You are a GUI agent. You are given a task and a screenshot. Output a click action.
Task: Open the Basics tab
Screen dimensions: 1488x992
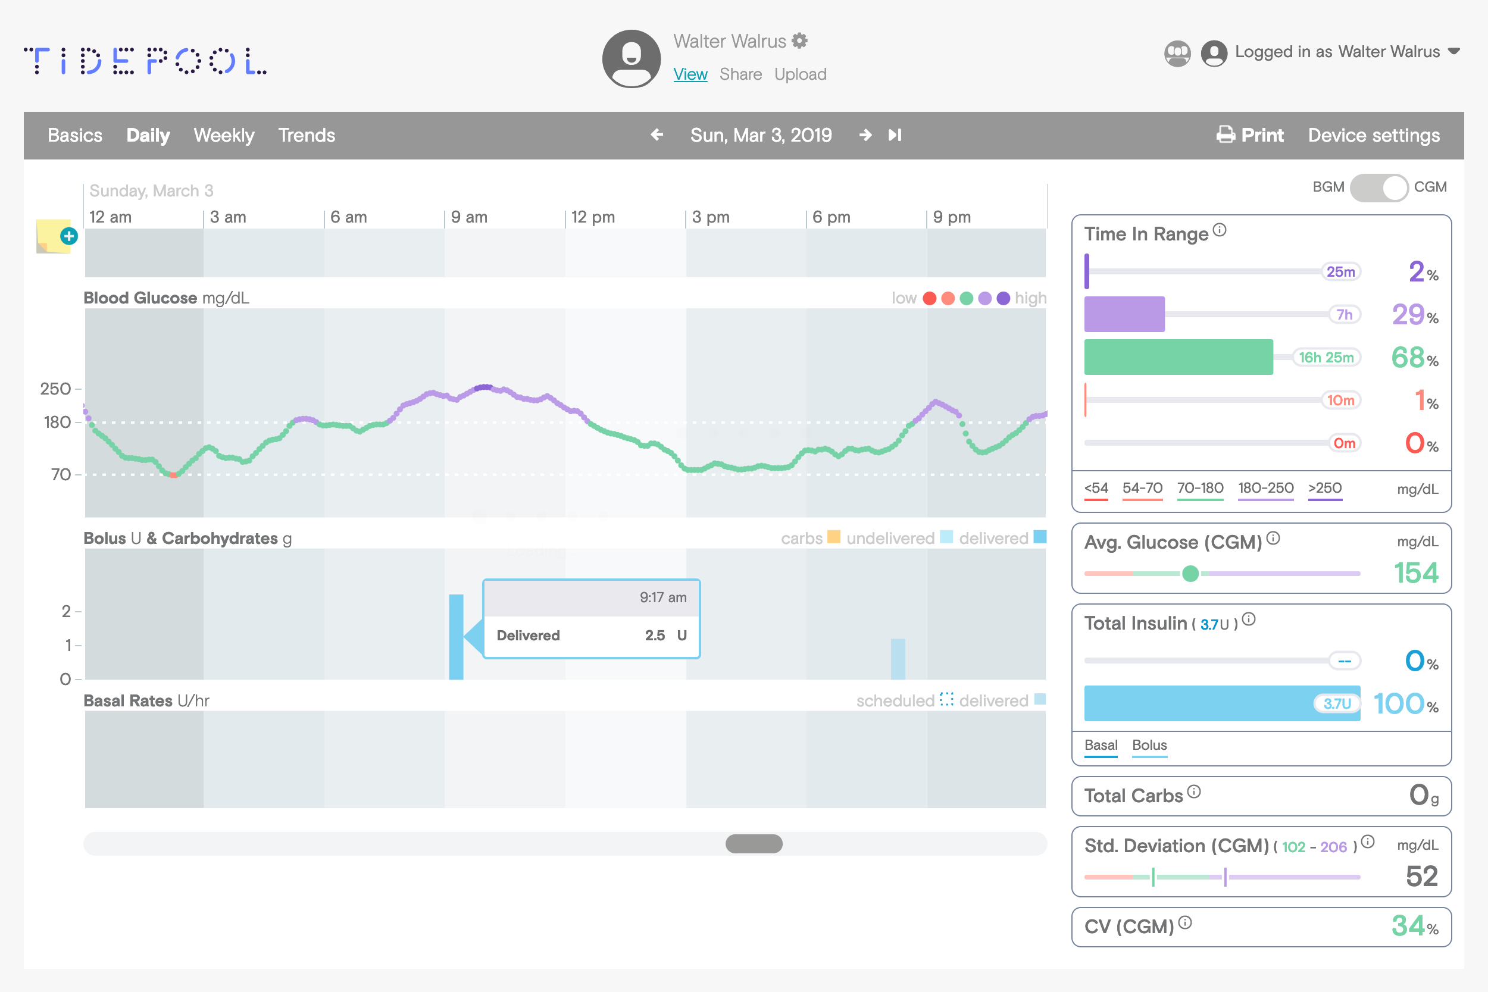[74, 136]
